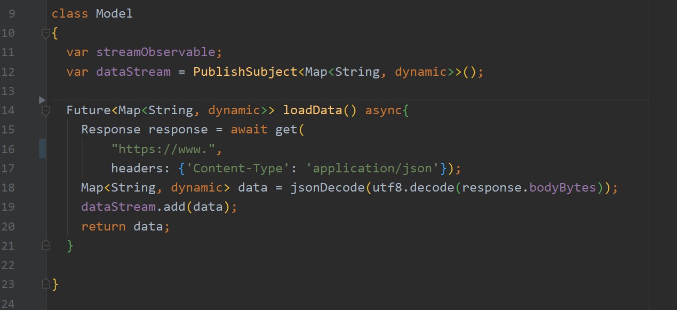
Task: Click line number 16 in the gutter
Action: (8, 148)
